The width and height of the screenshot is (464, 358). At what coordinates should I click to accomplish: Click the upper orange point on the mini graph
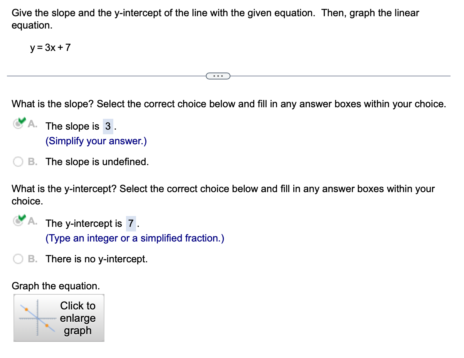click(x=26, y=309)
